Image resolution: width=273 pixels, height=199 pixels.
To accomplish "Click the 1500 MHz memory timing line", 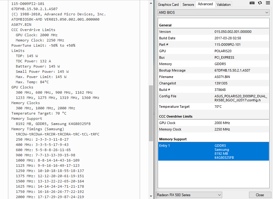I will (x=50, y=181).
